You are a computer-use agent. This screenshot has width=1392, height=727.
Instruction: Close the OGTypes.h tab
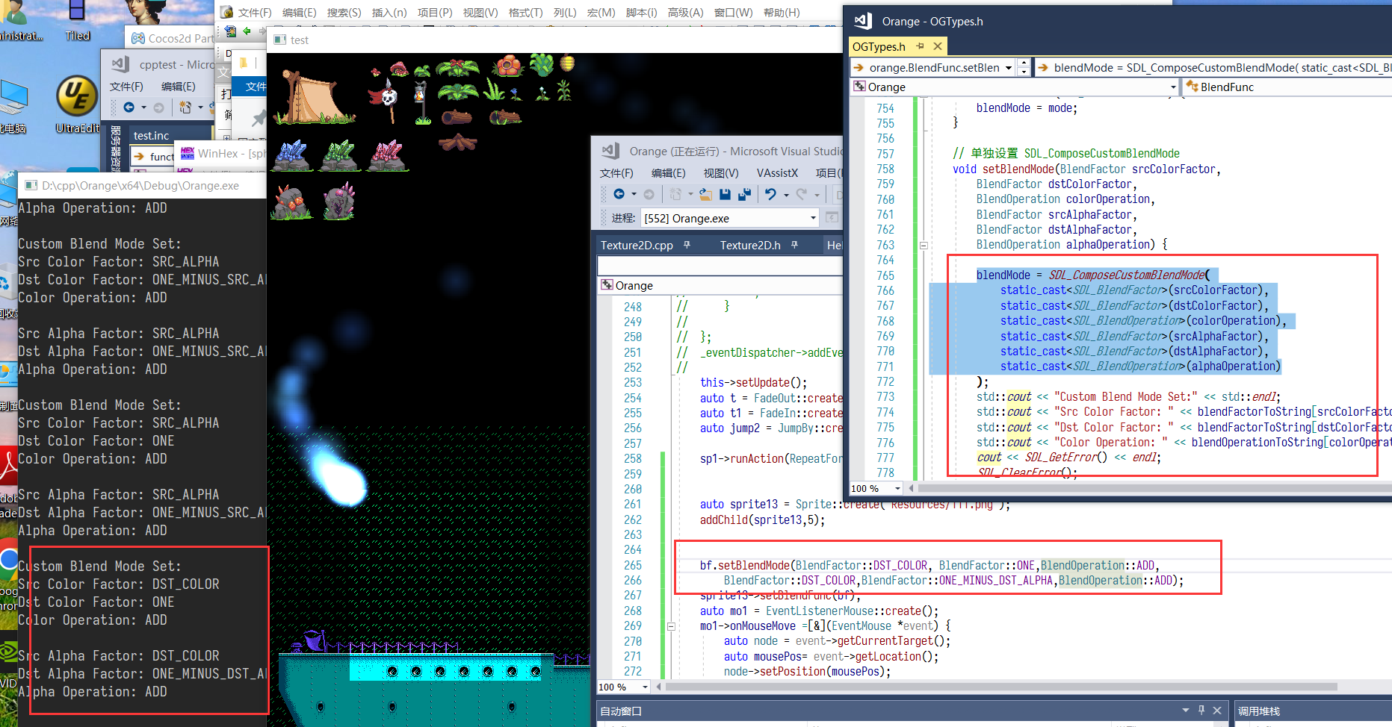(937, 46)
